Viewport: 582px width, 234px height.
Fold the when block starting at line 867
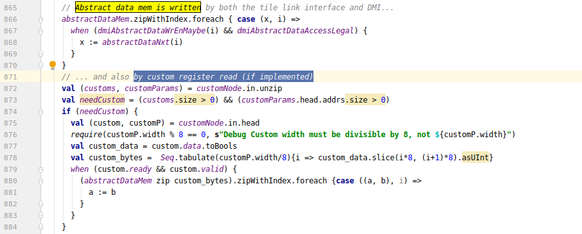41,31
